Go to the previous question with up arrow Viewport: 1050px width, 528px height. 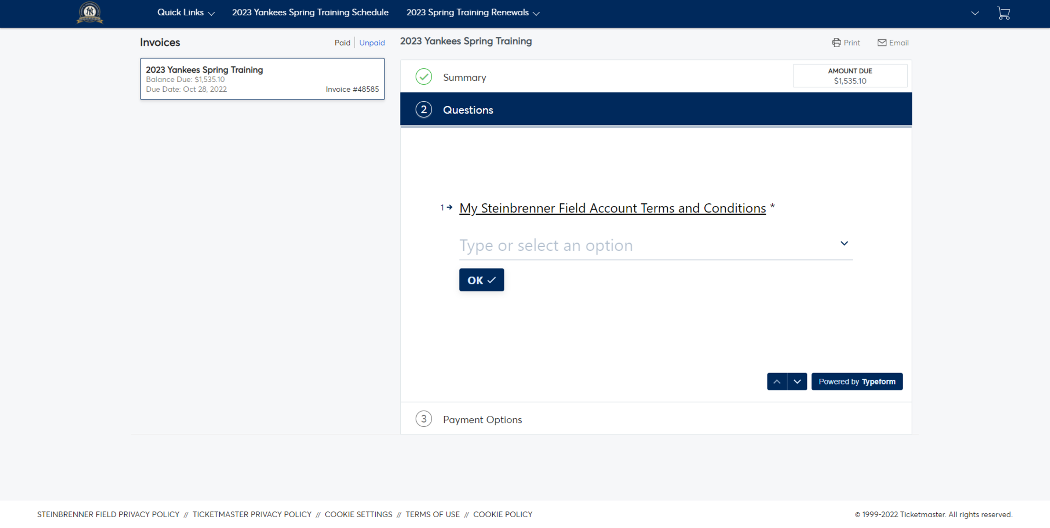point(777,382)
